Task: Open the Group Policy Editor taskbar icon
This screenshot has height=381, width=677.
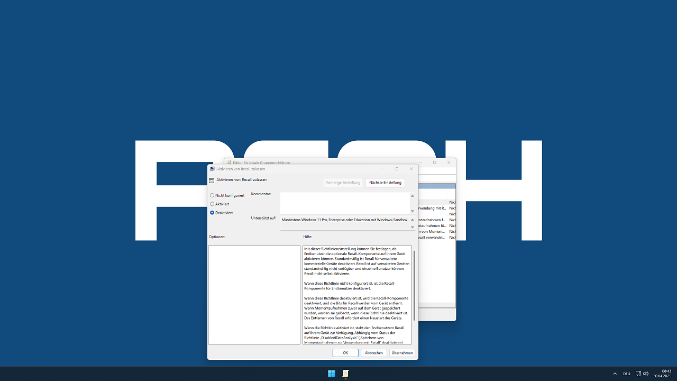Action: click(345, 374)
